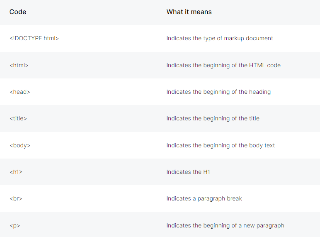The width and height of the screenshot is (320, 237).
Task: Select the <p> code cell
Action: pos(15,225)
